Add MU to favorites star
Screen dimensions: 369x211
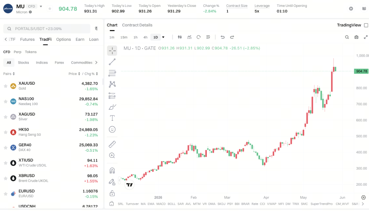[50, 9]
